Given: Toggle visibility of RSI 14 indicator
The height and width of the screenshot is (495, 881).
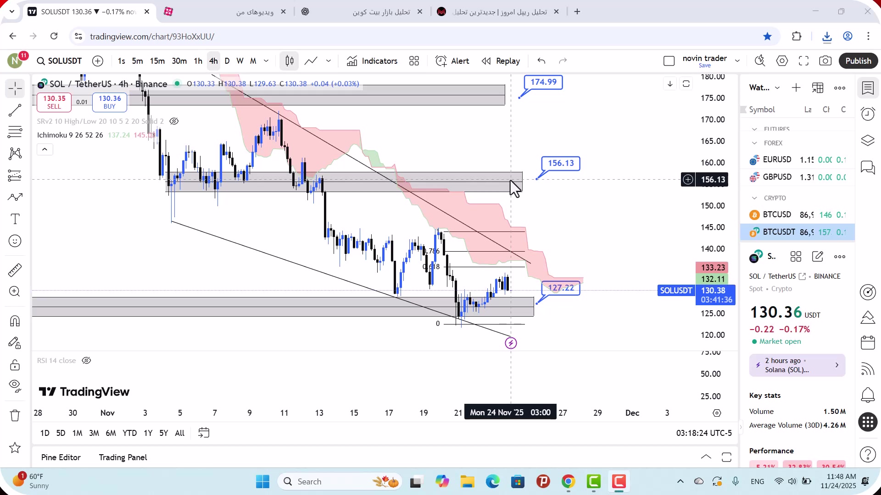Looking at the screenshot, I should [x=86, y=361].
